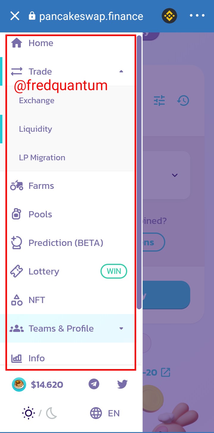Select Exchange under Trade

coord(37,101)
